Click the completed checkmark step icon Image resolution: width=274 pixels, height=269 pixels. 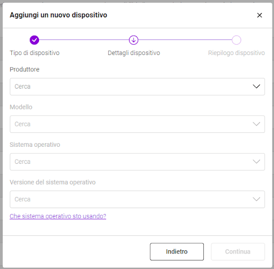click(x=34, y=40)
